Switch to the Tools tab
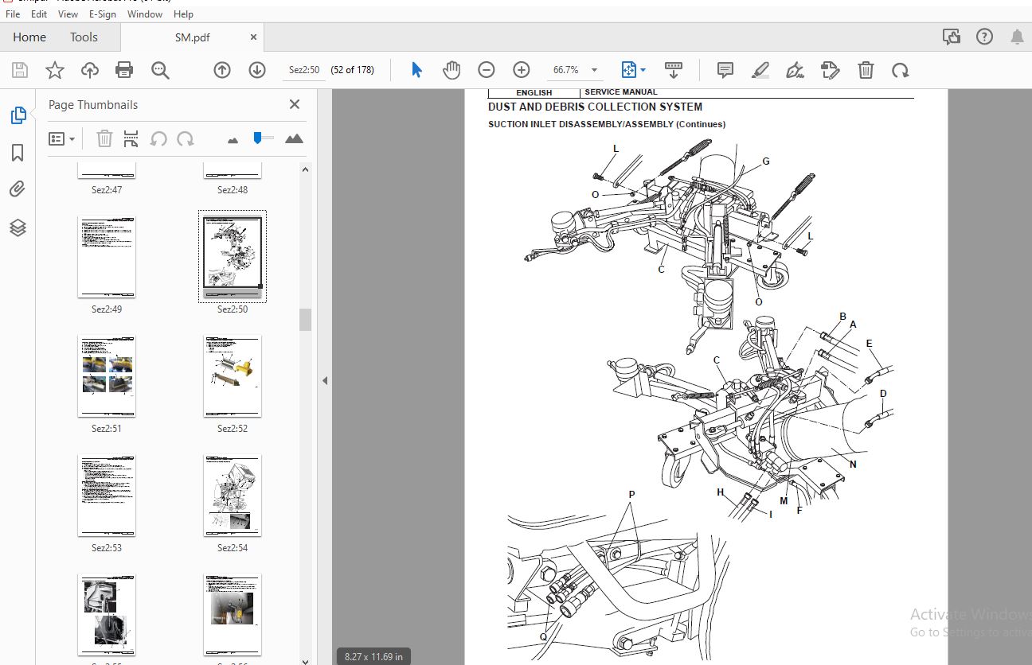Viewport: 1032px width, 665px height. click(84, 37)
